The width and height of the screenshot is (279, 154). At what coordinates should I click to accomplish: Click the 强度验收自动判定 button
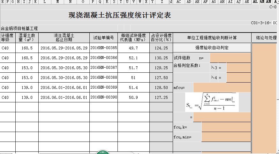(x=212, y=48)
